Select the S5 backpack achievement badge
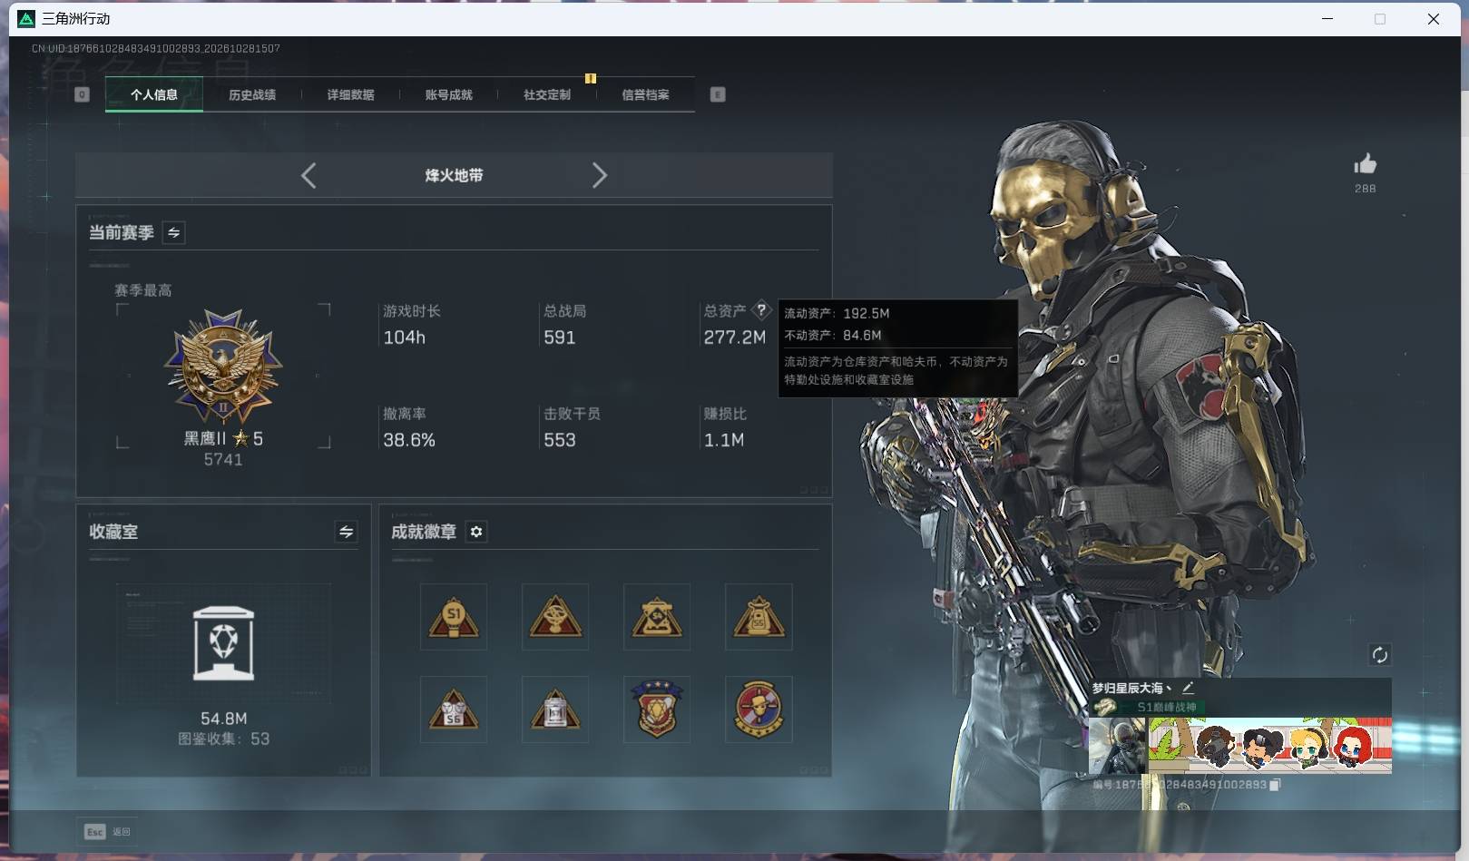Viewport: 1469px width, 861px height. [x=759, y=617]
